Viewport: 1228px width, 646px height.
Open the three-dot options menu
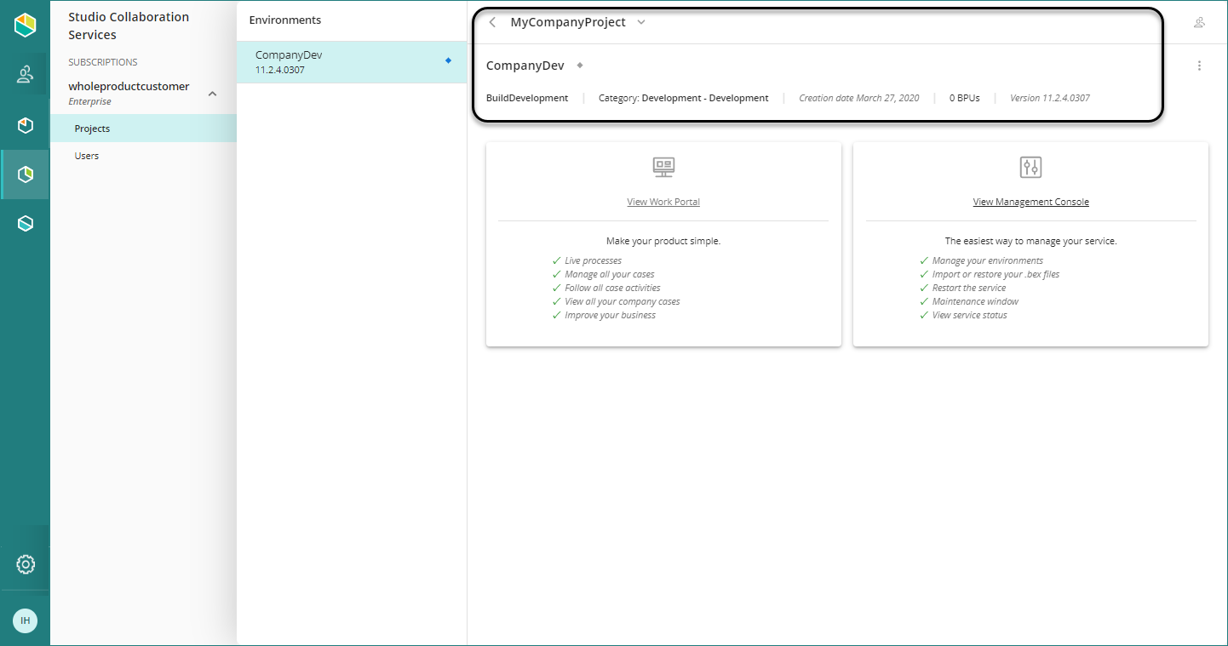[x=1199, y=66]
